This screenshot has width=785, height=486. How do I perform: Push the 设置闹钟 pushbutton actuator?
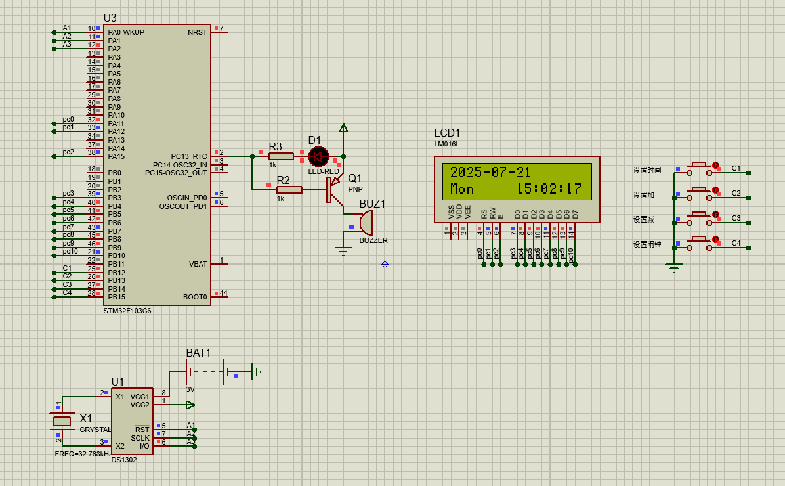coord(700,239)
